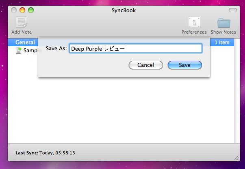Click the Preferences text label
This screenshot has width=245, height=169.
194,32
